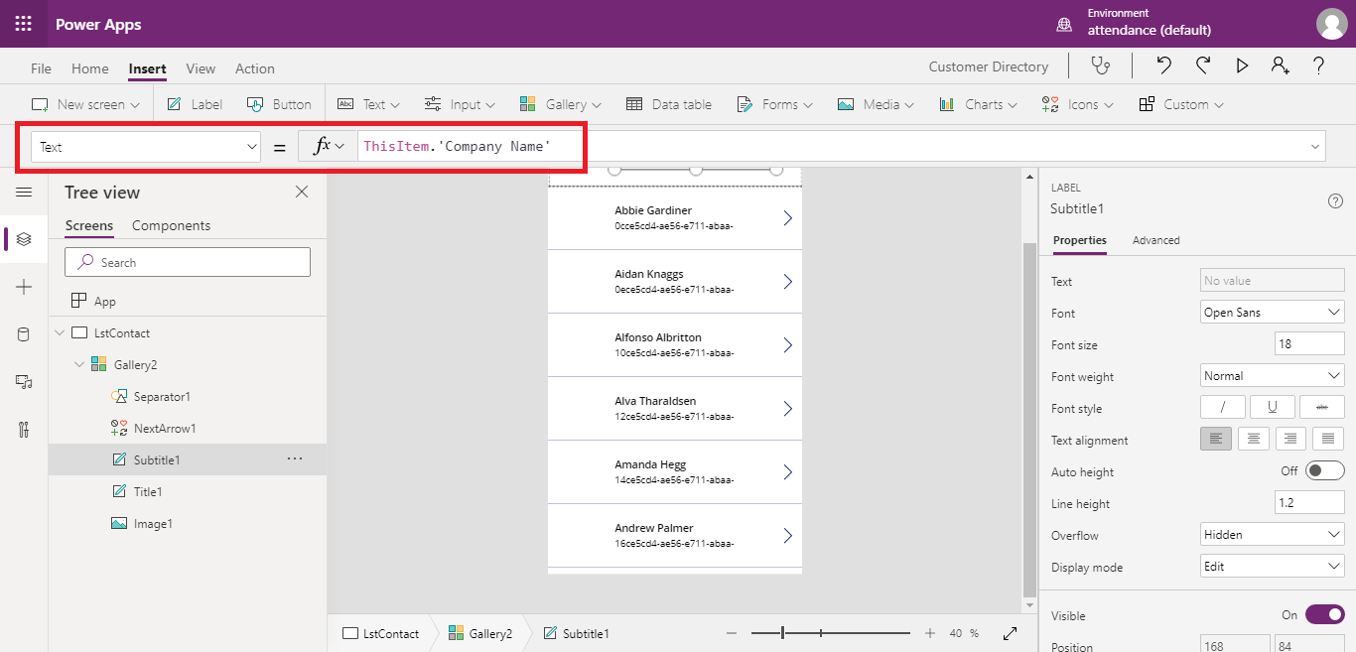Image resolution: width=1356 pixels, height=652 pixels.
Task: Select Title1 in the tree view
Action: [x=188, y=491]
